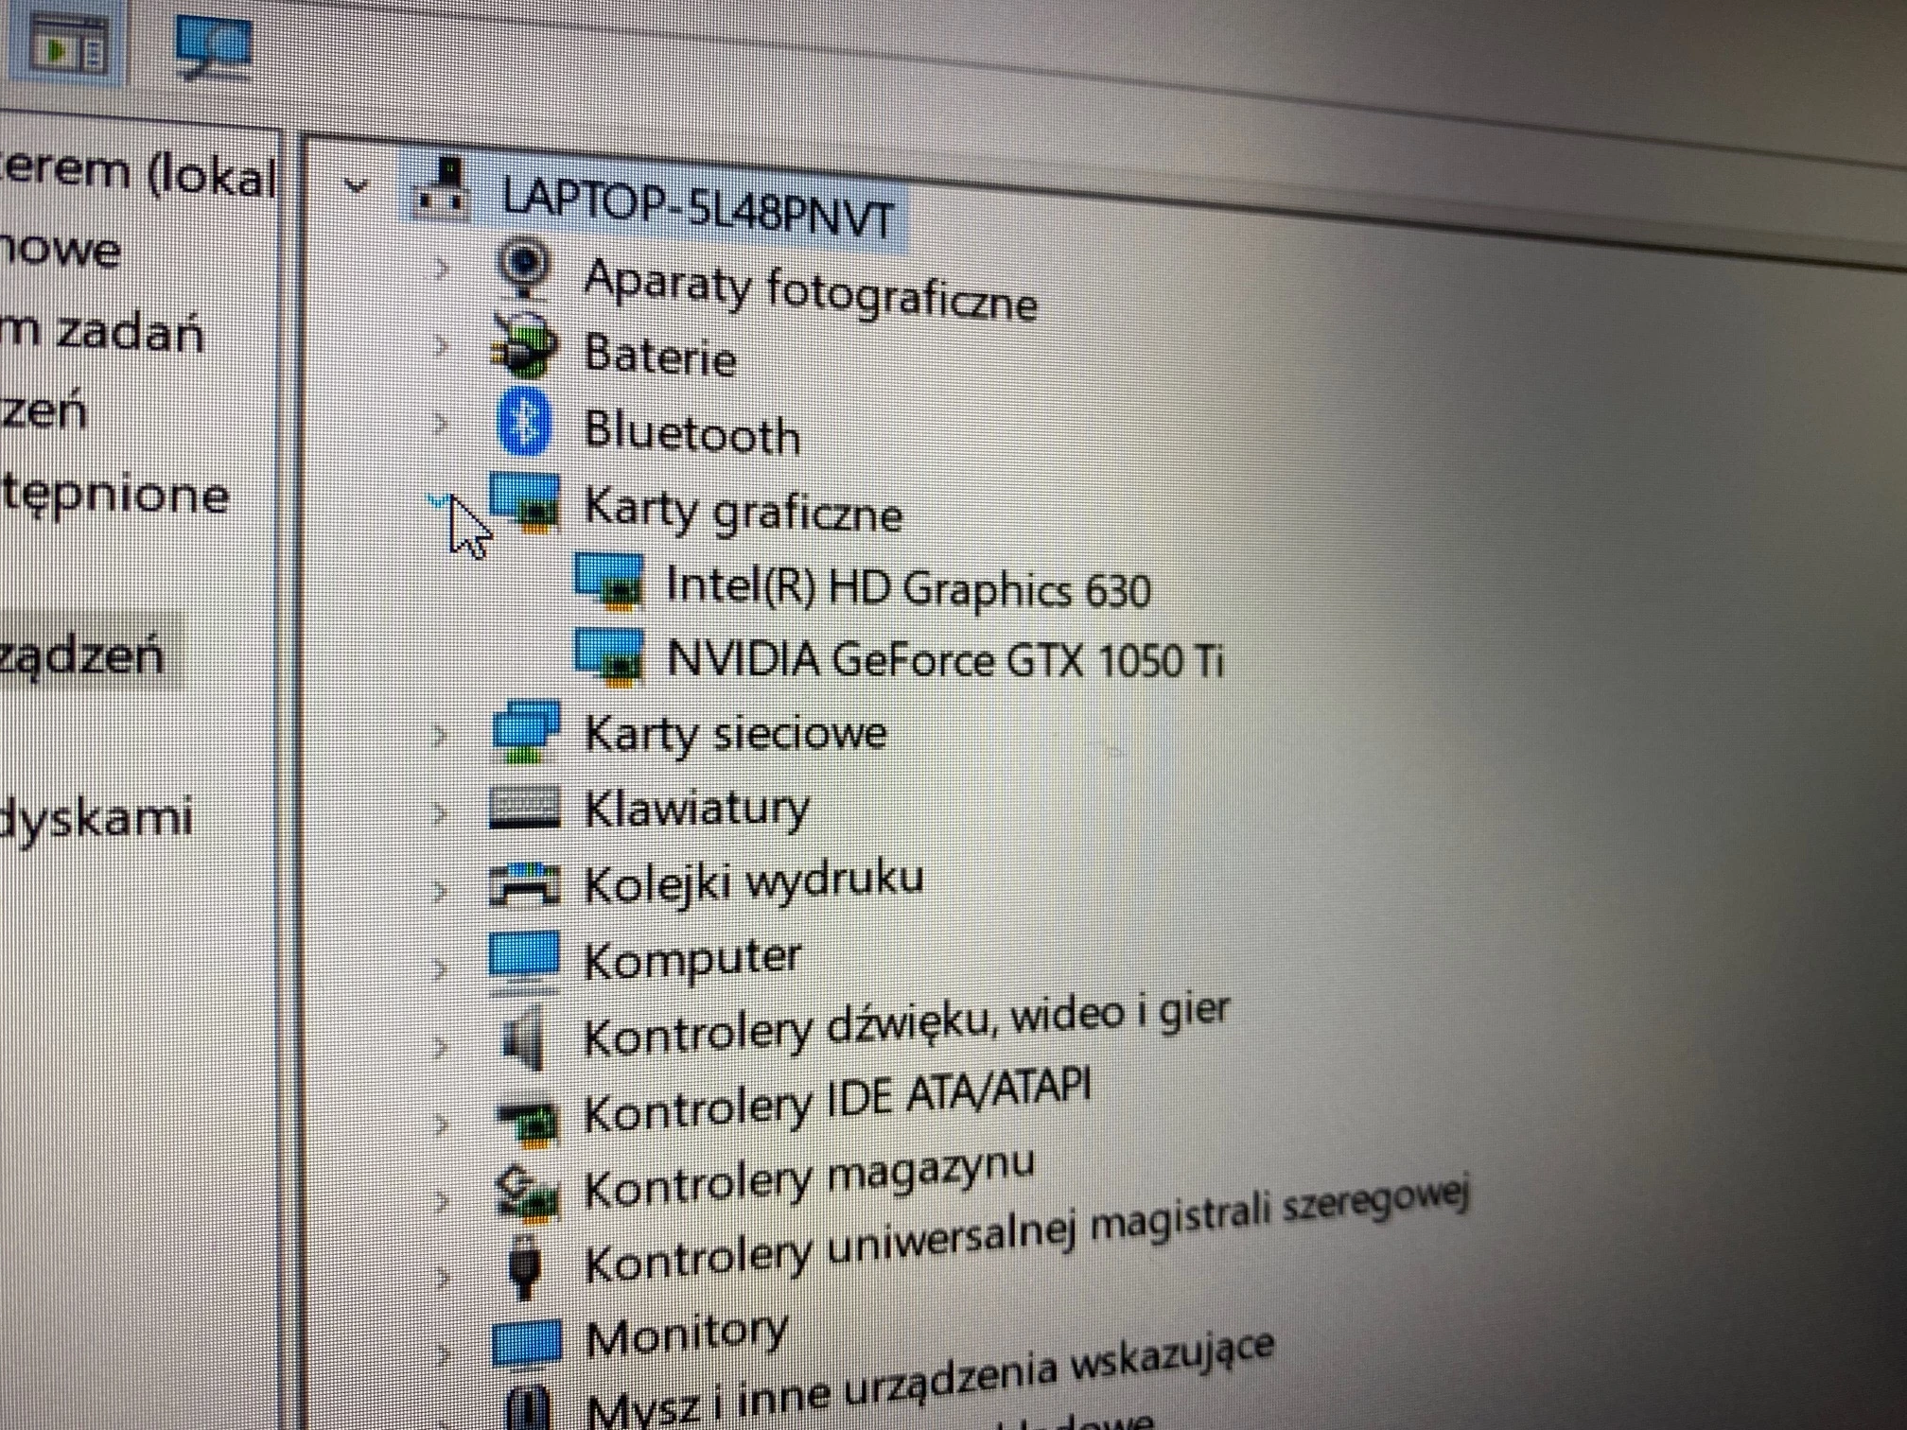
Task: Click the keyboard icon beside Klawiatury
Action: pyautogui.click(x=524, y=809)
